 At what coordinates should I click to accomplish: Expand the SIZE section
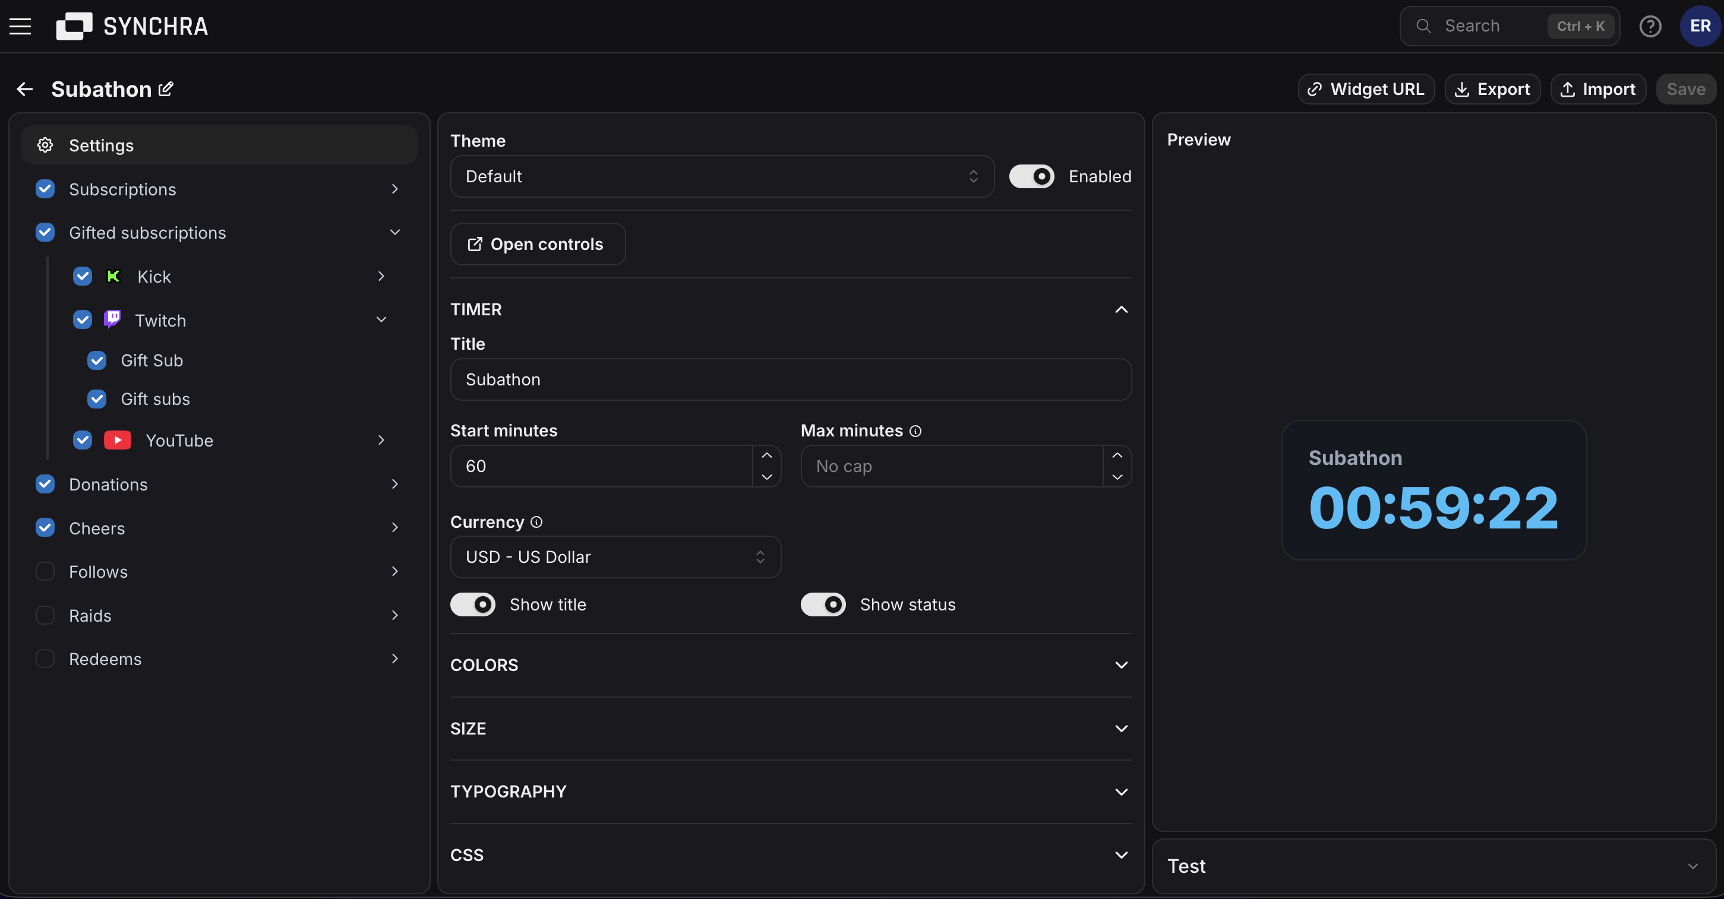pos(1121,729)
